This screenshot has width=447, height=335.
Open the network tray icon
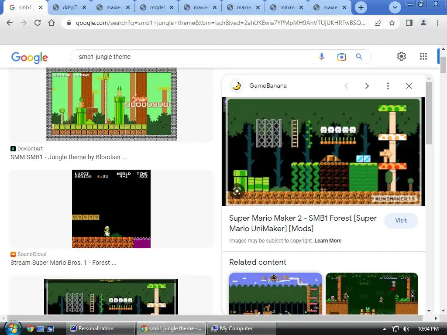pyautogui.click(x=395, y=329)
